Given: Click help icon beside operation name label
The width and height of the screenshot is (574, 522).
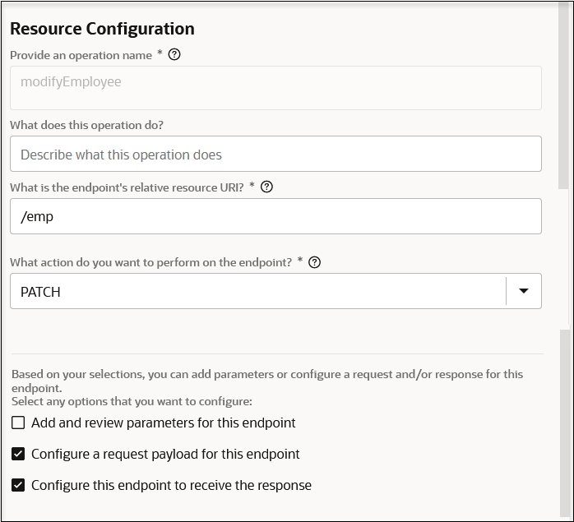Looking at the screenshot, I should pyautogui.click(x=174, y=55).
